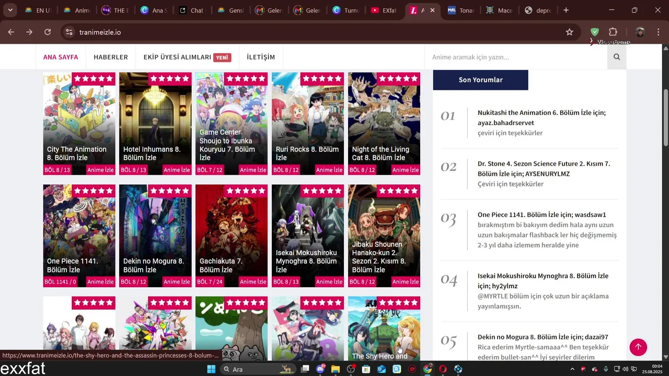Screen dimensions: 669x376
Task: Open Gachiakuta 7. Bölüm İzle card
Action: coord(232,236)
